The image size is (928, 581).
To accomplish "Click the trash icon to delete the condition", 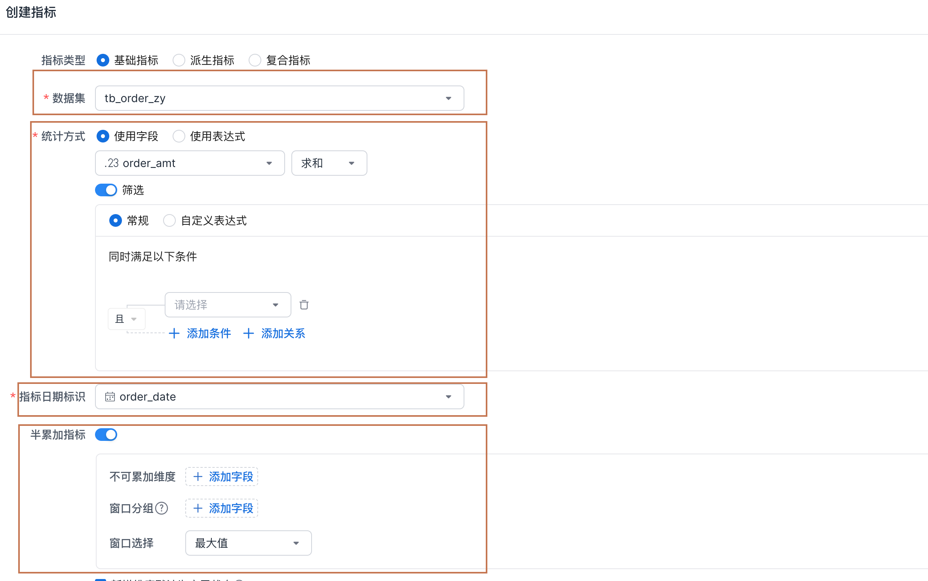I will click(x=304, y=305).
